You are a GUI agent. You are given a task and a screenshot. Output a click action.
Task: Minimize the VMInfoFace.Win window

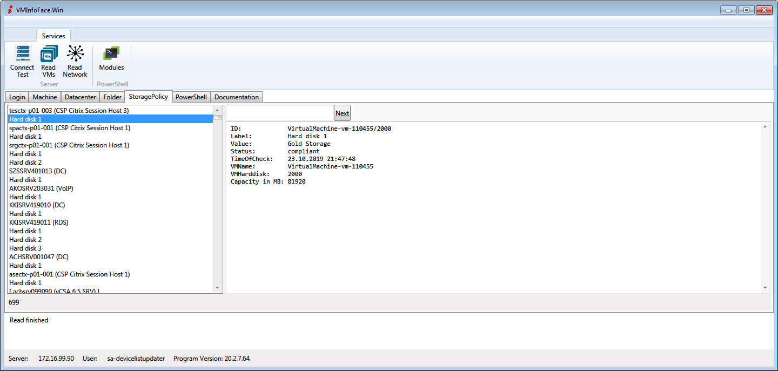pos(729,10)
